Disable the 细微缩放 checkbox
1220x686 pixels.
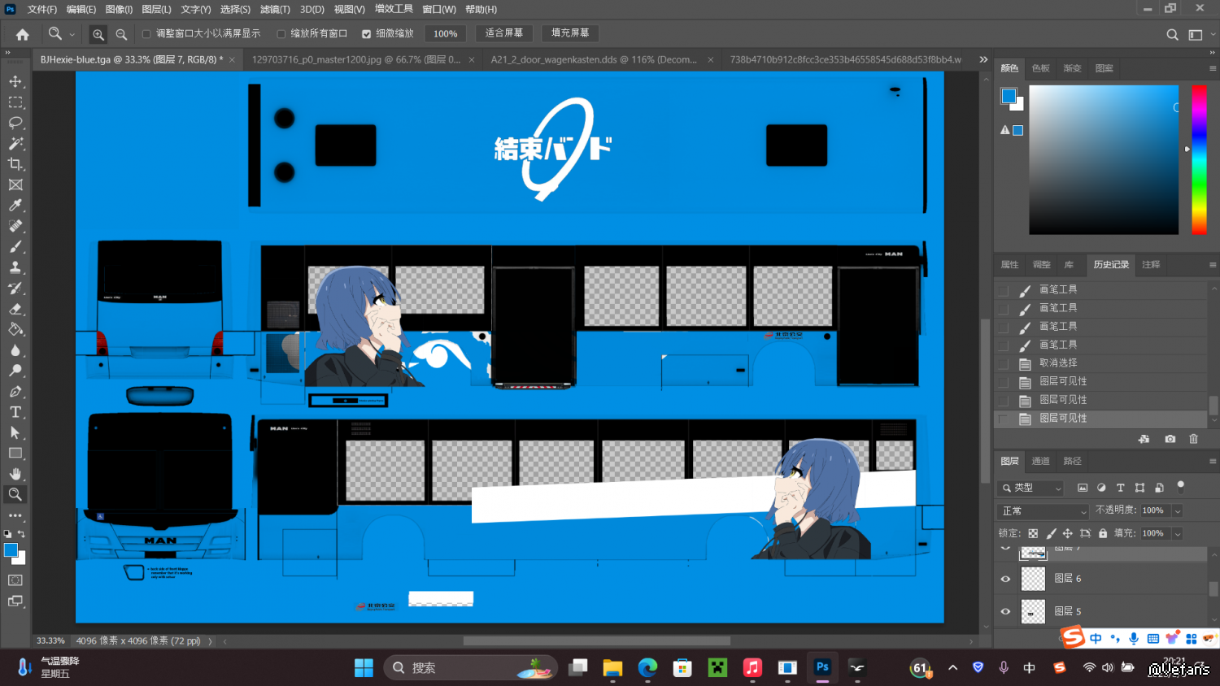coord(366,34)
